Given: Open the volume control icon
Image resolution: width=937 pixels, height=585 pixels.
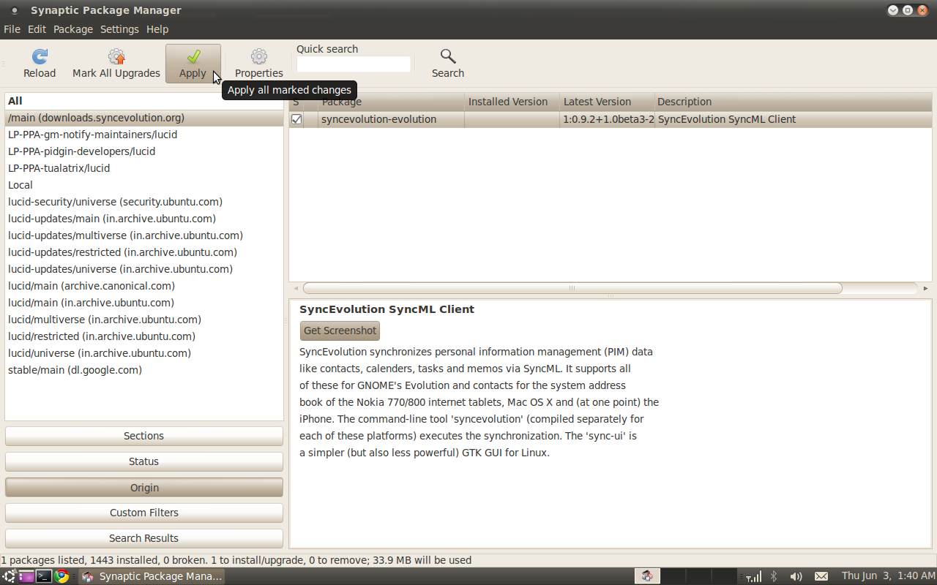Looking at the screenshot, I should click(796, 576).
